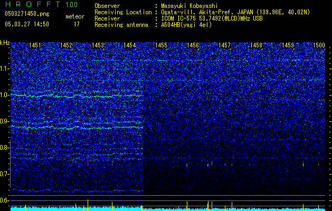Click the 1500 time marker
Viewport: 332px width, 211px height.
coord(319,45)
